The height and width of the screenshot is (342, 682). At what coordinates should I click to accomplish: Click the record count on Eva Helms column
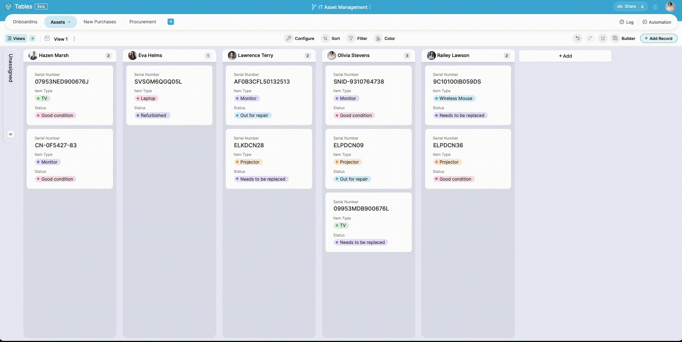click(x=208, y=56)
